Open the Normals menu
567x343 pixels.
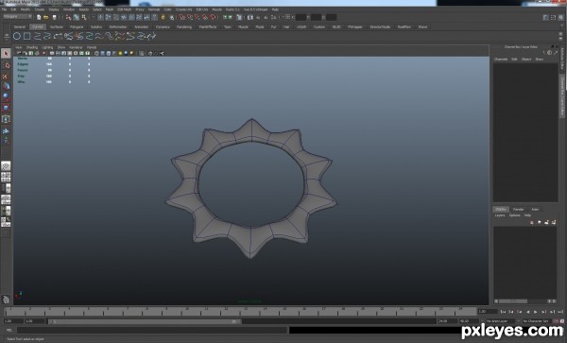[154, 9]
